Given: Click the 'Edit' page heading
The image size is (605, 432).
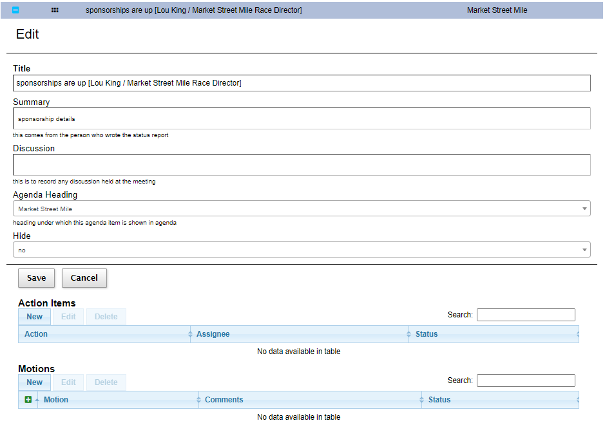Looking at the screenshot, I should (28, 34).
